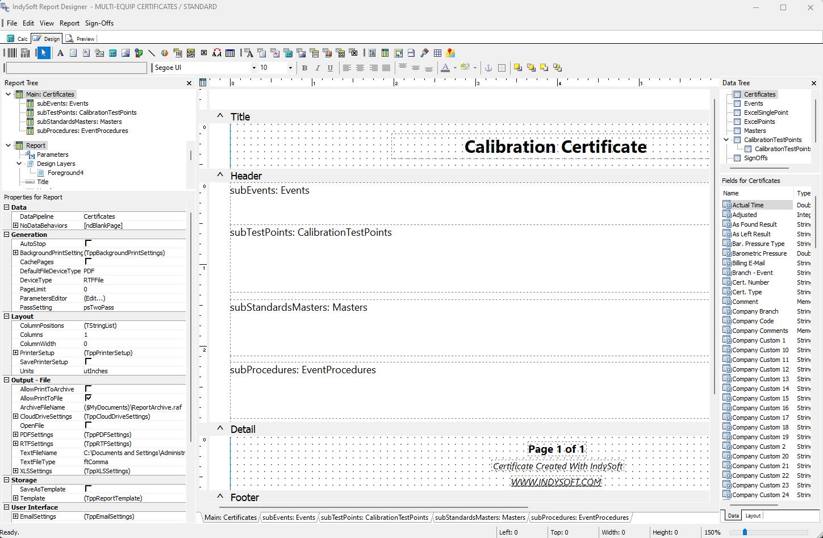823x538 pixels.
Task: Select the Image component tool
Action: 126,53
